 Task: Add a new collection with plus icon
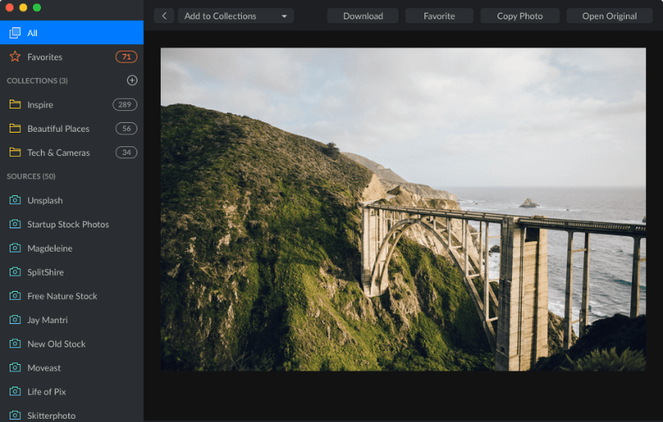132,80
